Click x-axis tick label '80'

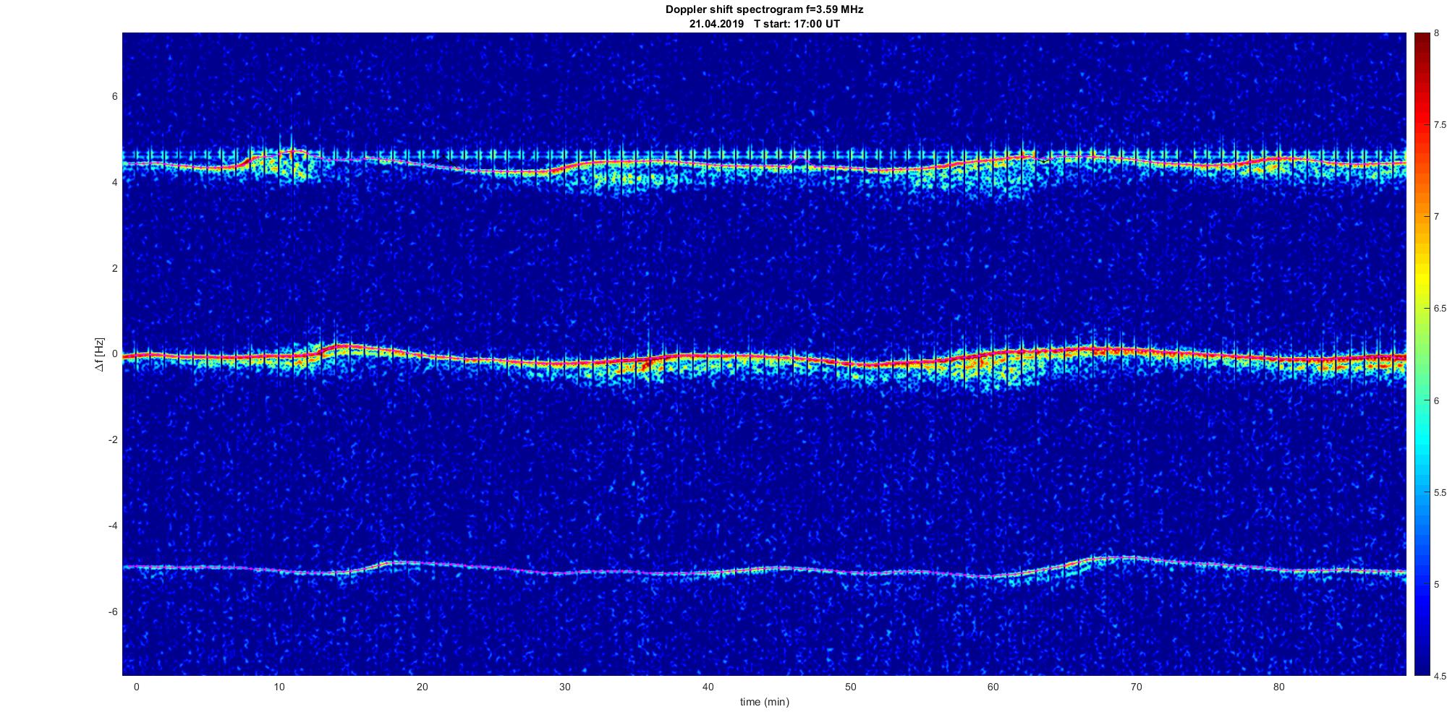(1279, 687)
